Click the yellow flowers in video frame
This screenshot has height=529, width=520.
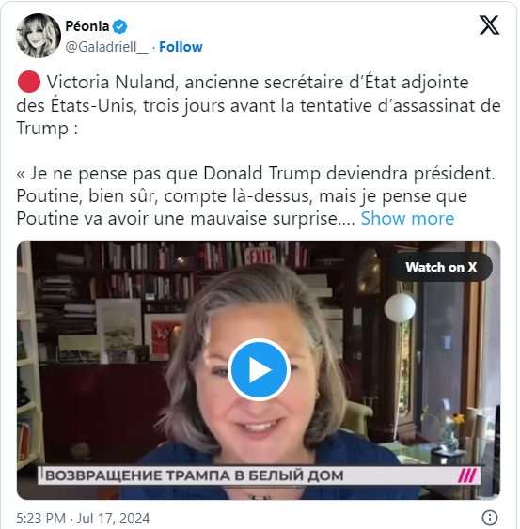coord(454,420)
